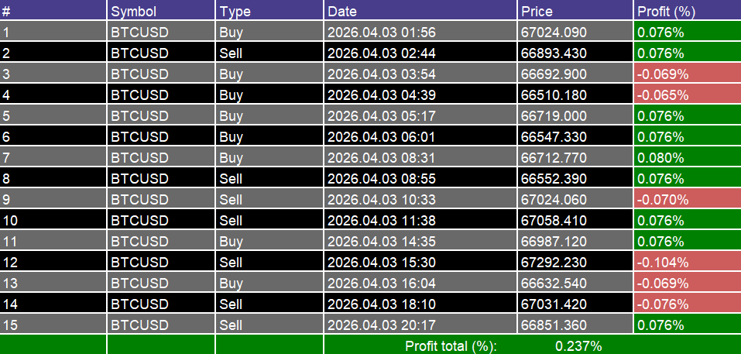The height and width of the screenshot is (354, 741).
Task: Click the Type column header
Action: click(235, 12)
